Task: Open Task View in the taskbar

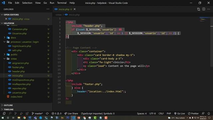Action: (x=13, y=118)
